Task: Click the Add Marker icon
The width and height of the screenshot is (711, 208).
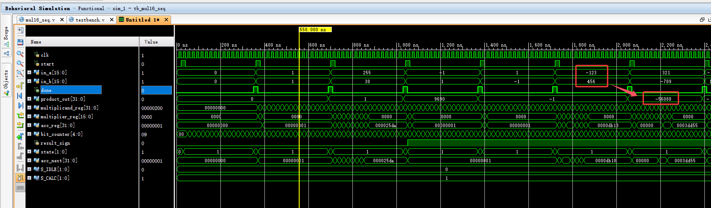Action: point(20,136)
